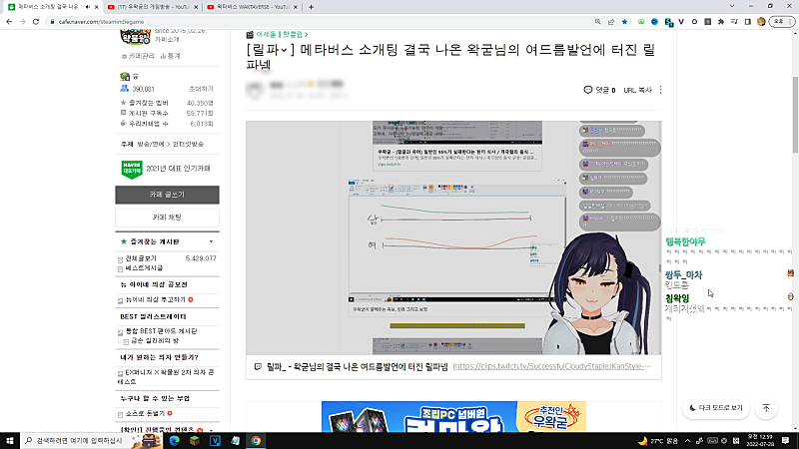The height and width of the screenshot is (449, 799).
Task: Open Microsoft Edge from the taskbar
Action: pos(174,440)
